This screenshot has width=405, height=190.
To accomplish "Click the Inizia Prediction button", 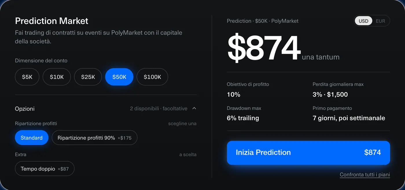I will [308, 153].
